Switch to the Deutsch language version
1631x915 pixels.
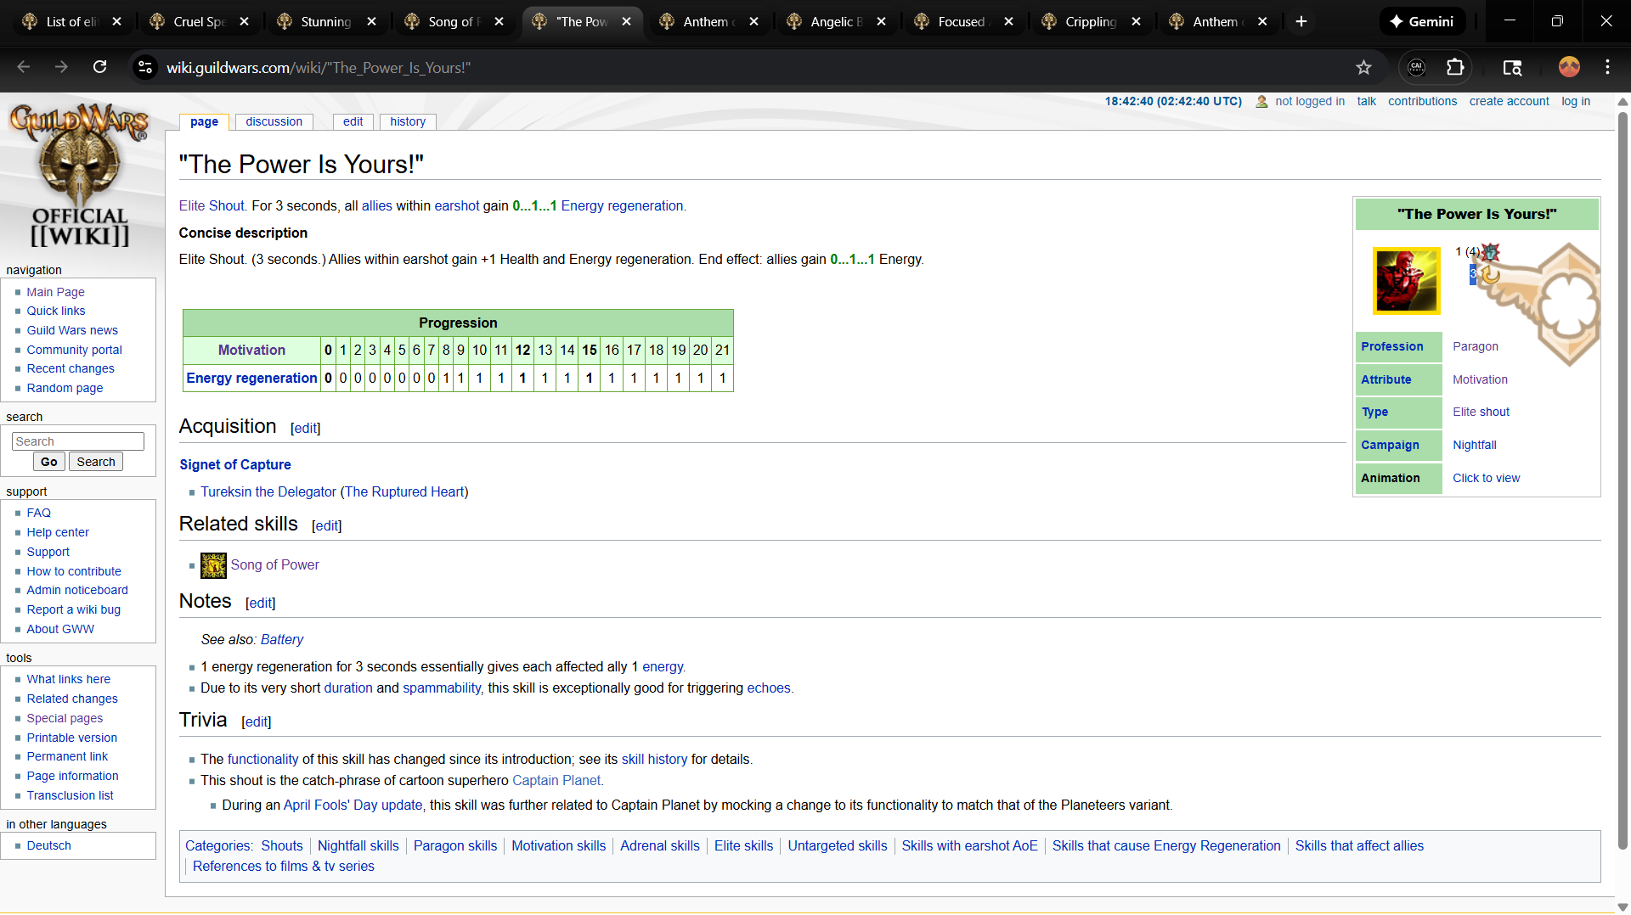[x=48, y=845]
